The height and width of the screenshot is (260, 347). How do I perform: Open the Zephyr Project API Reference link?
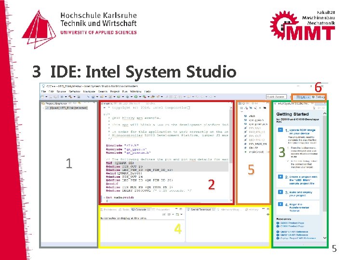coord(298,238)
